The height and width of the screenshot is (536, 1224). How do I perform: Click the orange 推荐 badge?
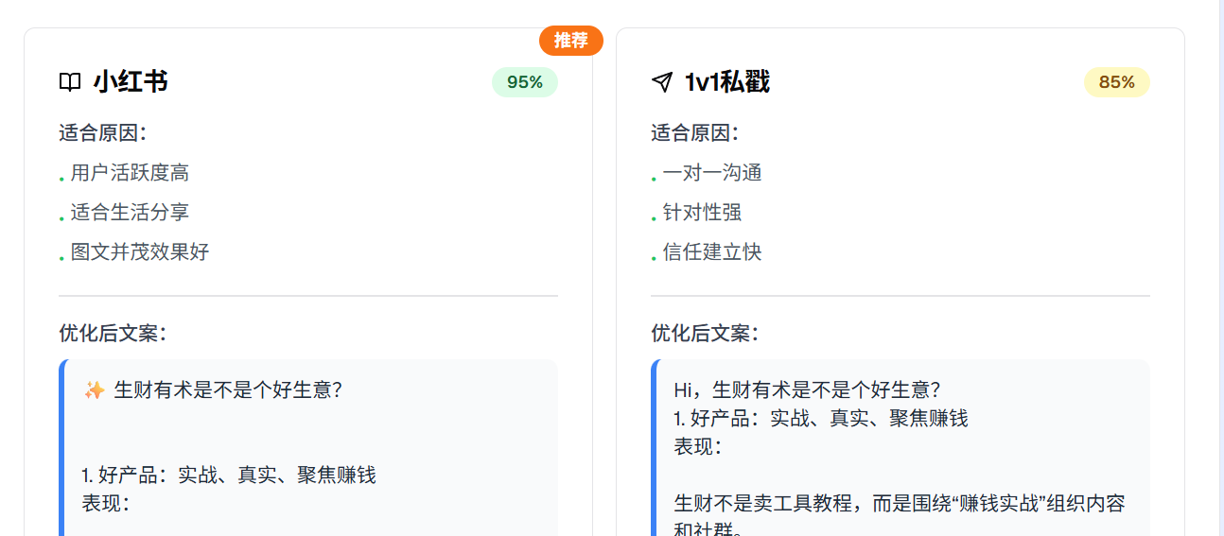[571, 41]
